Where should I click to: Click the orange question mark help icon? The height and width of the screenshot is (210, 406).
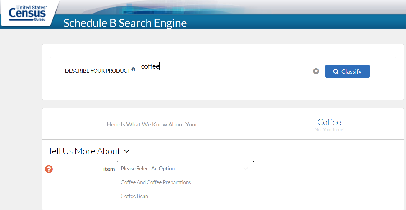click(49, 169)
